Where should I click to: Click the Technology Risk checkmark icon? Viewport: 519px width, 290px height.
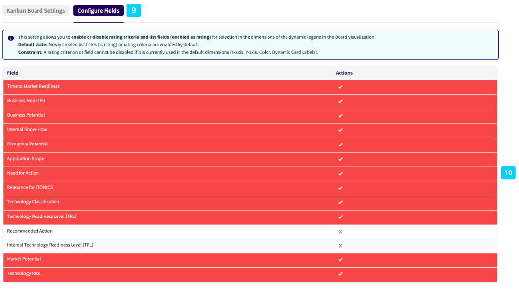[340, 274]
